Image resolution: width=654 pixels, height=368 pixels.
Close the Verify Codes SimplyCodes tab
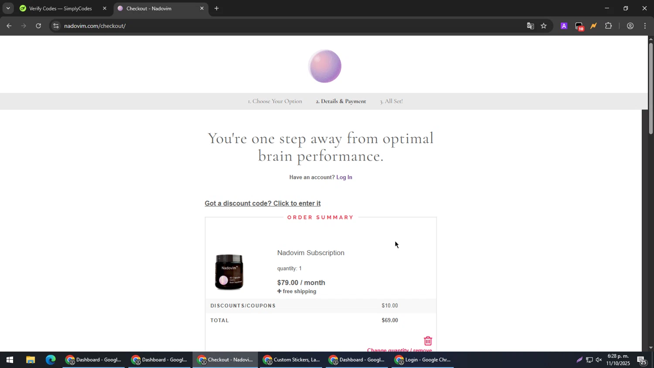105,8
